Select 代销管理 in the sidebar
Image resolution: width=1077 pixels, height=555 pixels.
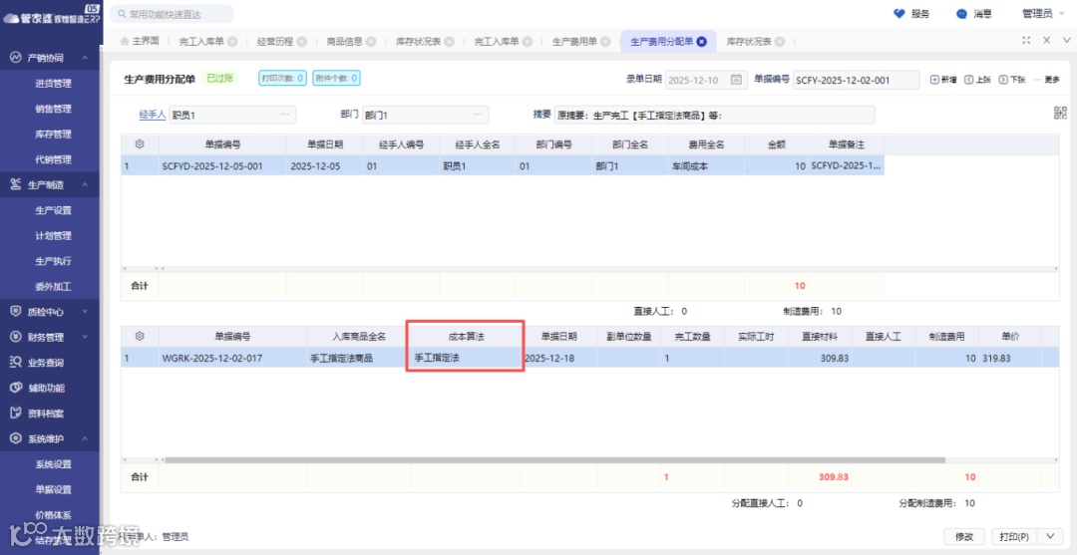pos(54,159)
